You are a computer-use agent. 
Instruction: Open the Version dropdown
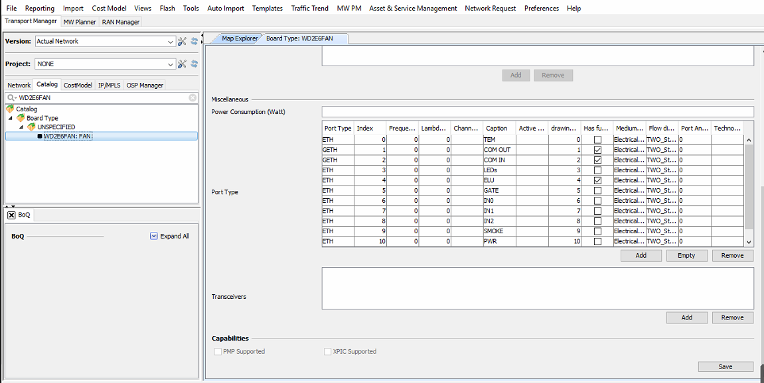point(171,41)
